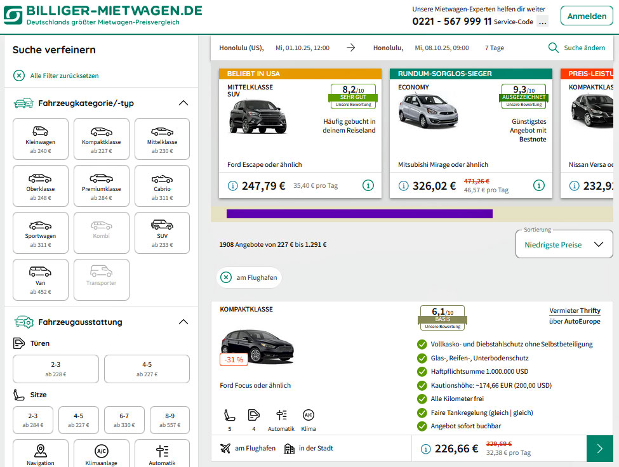Click the Navigation equipment icon

point(40,451)
